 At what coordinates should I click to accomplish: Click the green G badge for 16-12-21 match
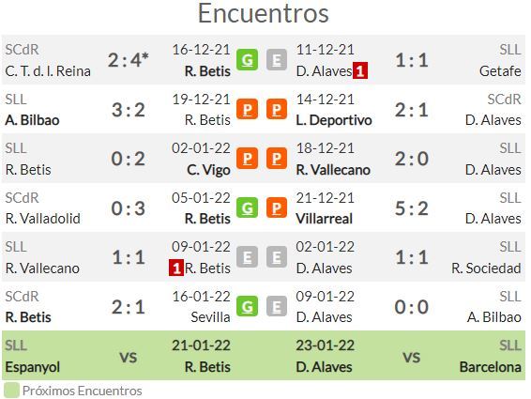click(x=247, y=60)
